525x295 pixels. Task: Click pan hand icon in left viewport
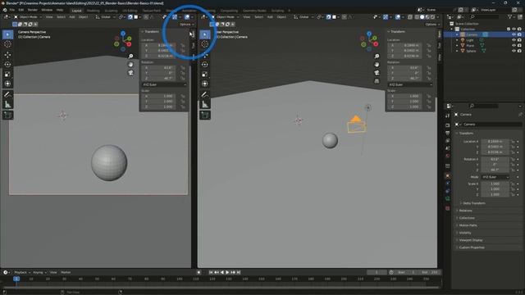131,64
